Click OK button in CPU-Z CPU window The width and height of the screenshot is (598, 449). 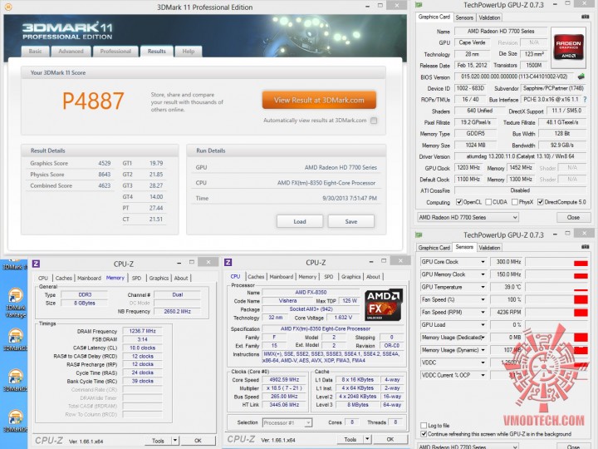(390, 440)
